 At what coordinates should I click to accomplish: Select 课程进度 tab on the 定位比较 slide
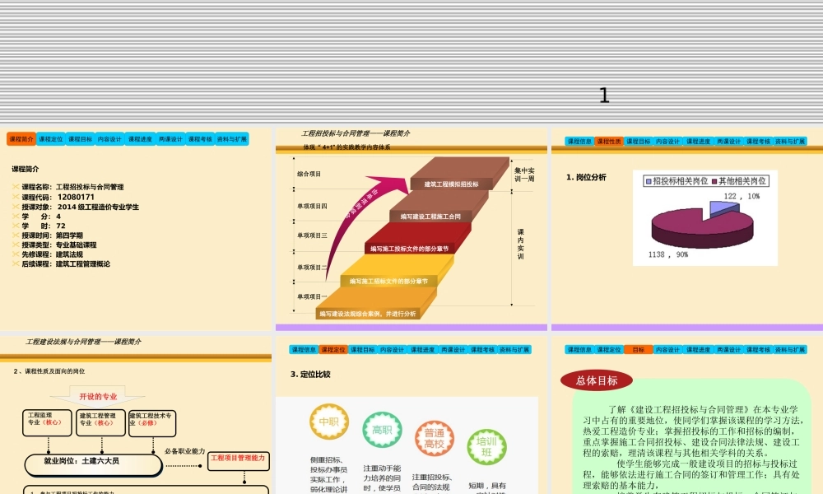tap(422, 350)
